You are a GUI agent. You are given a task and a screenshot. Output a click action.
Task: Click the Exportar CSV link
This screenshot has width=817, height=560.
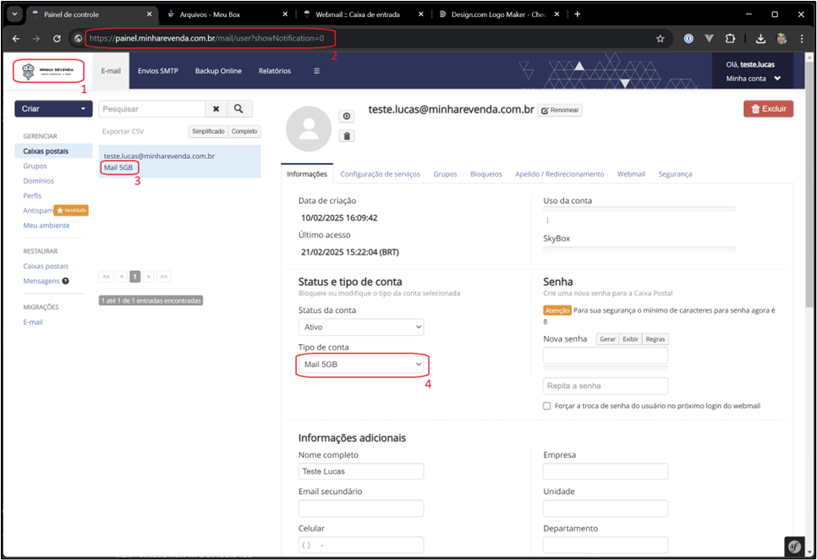pyautogui.click(x=123, y=132)
